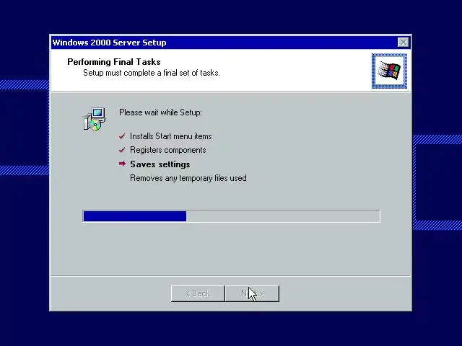Click the Installs Start menu items line
Viewport: 462px width, 346px height.
[171, 136]
